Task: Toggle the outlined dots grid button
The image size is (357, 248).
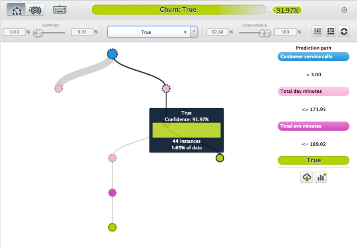Action: pyautogui.click(x=317, y=31)
